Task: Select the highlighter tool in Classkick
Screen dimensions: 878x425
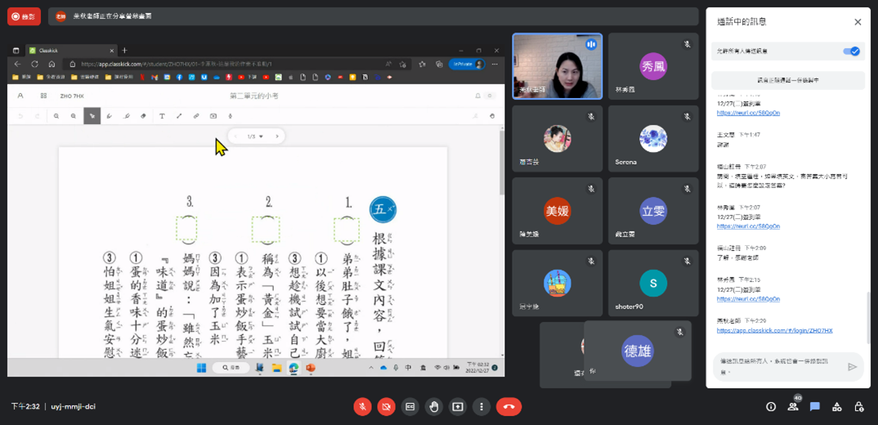Action: click(x=127, y=116)
